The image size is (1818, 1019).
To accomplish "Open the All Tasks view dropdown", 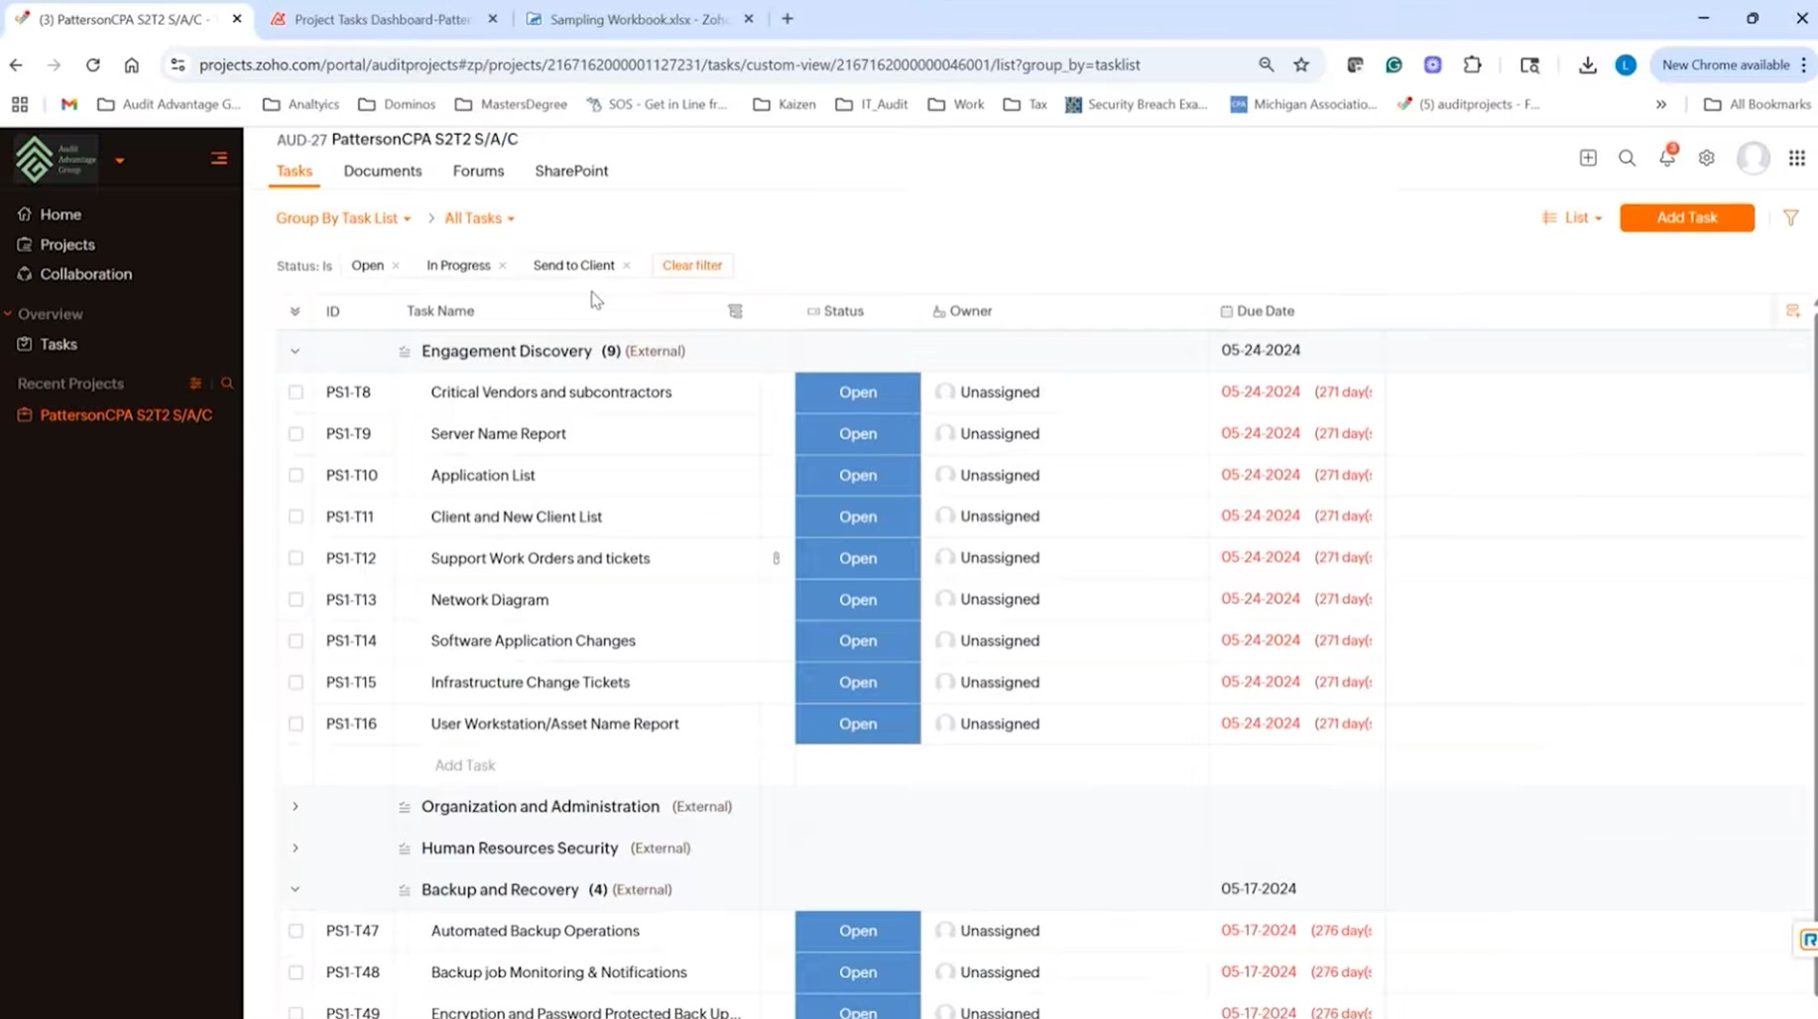I will [x=479, y=218].
